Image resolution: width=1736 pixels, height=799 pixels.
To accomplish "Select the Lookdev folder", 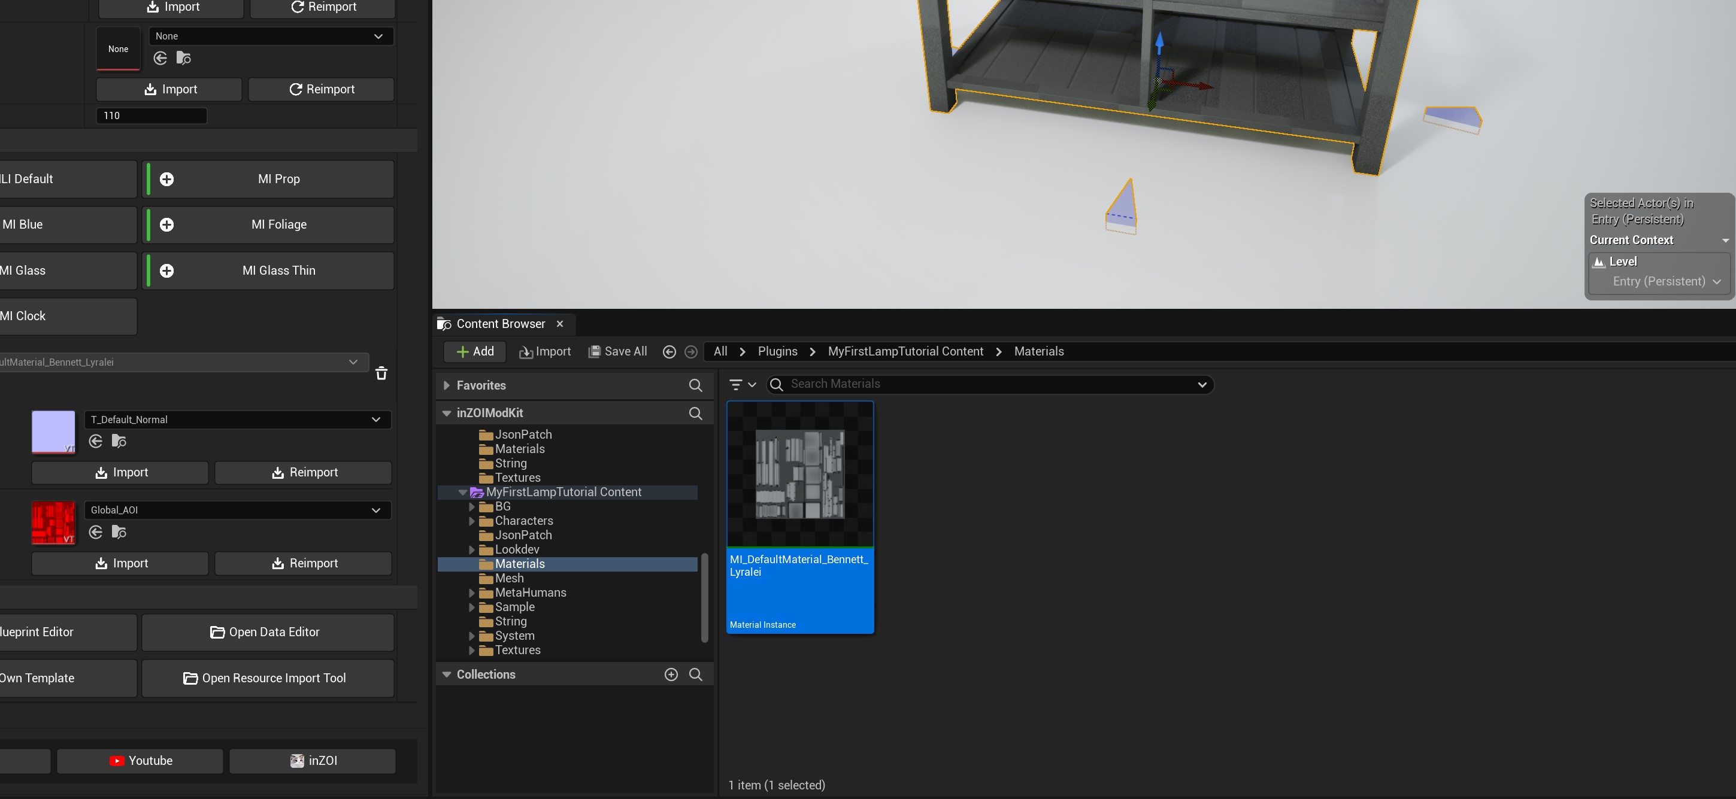I will (516, 550).
